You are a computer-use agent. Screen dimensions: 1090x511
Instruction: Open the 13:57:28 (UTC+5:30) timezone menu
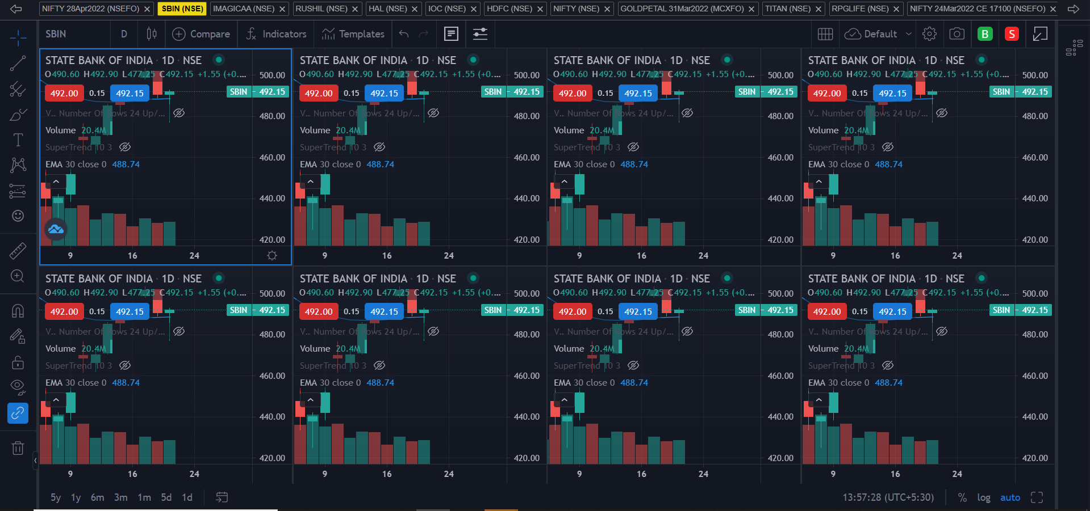pyautogui.click(x=888, y=497)
